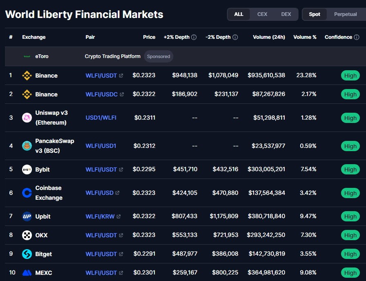Image resolution: width=366 pixels, height=281 pixels.
Task: Click the Bitget exchange name
Action: point(43,254)
